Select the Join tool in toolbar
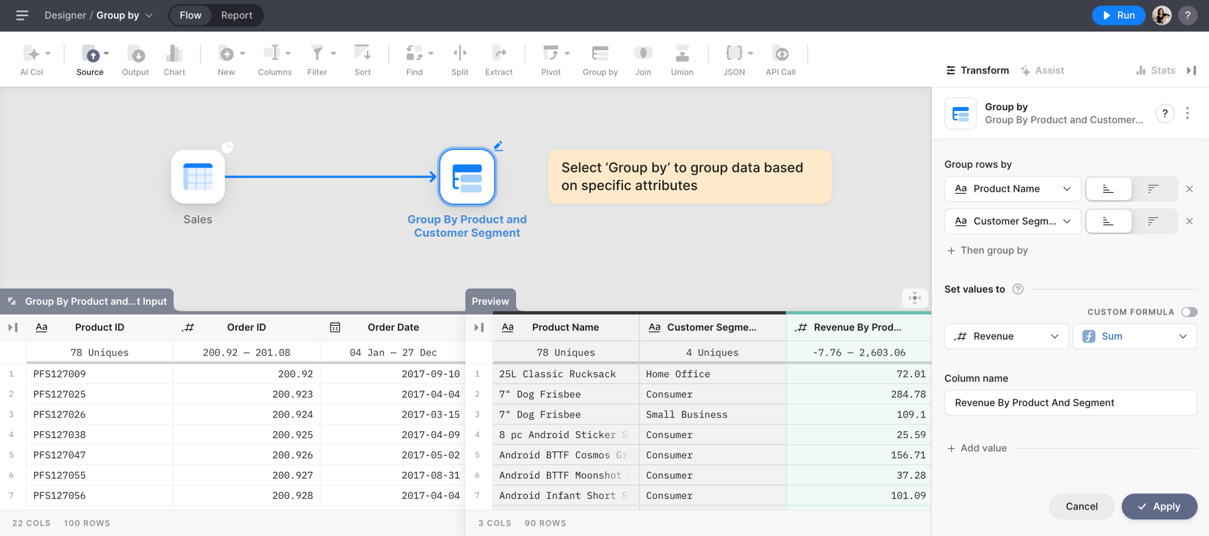 (643, 54)
